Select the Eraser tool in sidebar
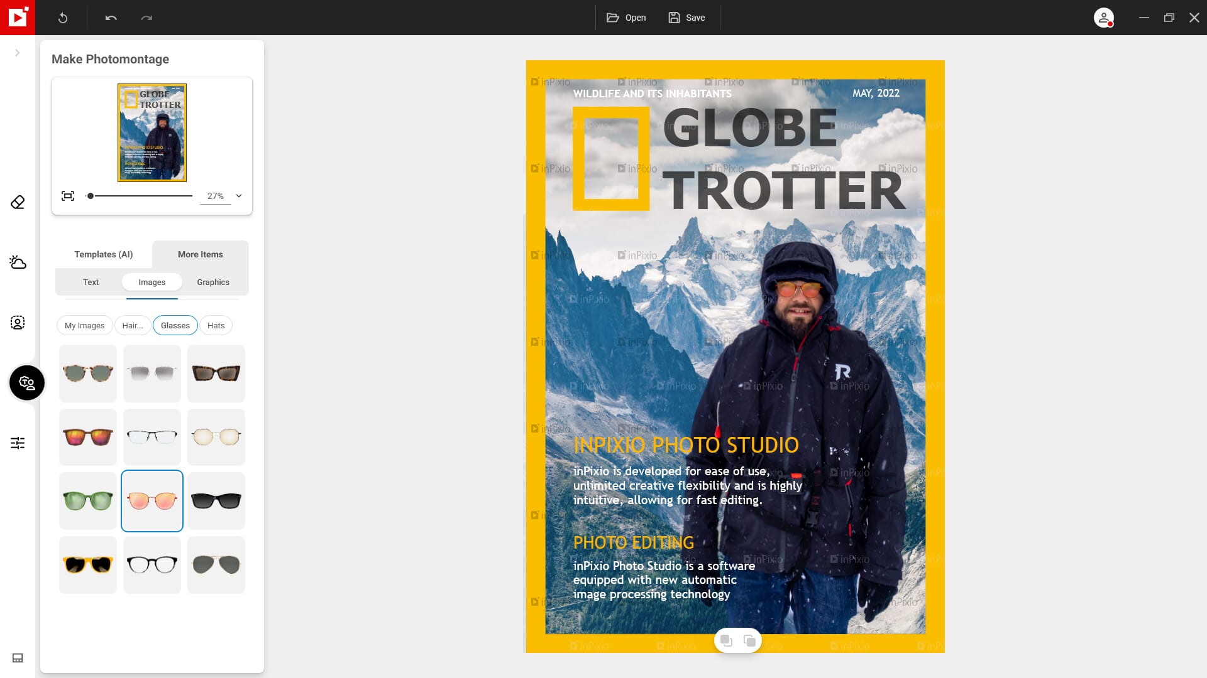 pos(18,202)
